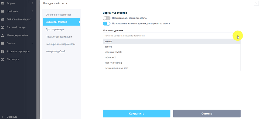Expand the Оплата submenu chevron
259x119 pixels.
click(x=32, y=43)
